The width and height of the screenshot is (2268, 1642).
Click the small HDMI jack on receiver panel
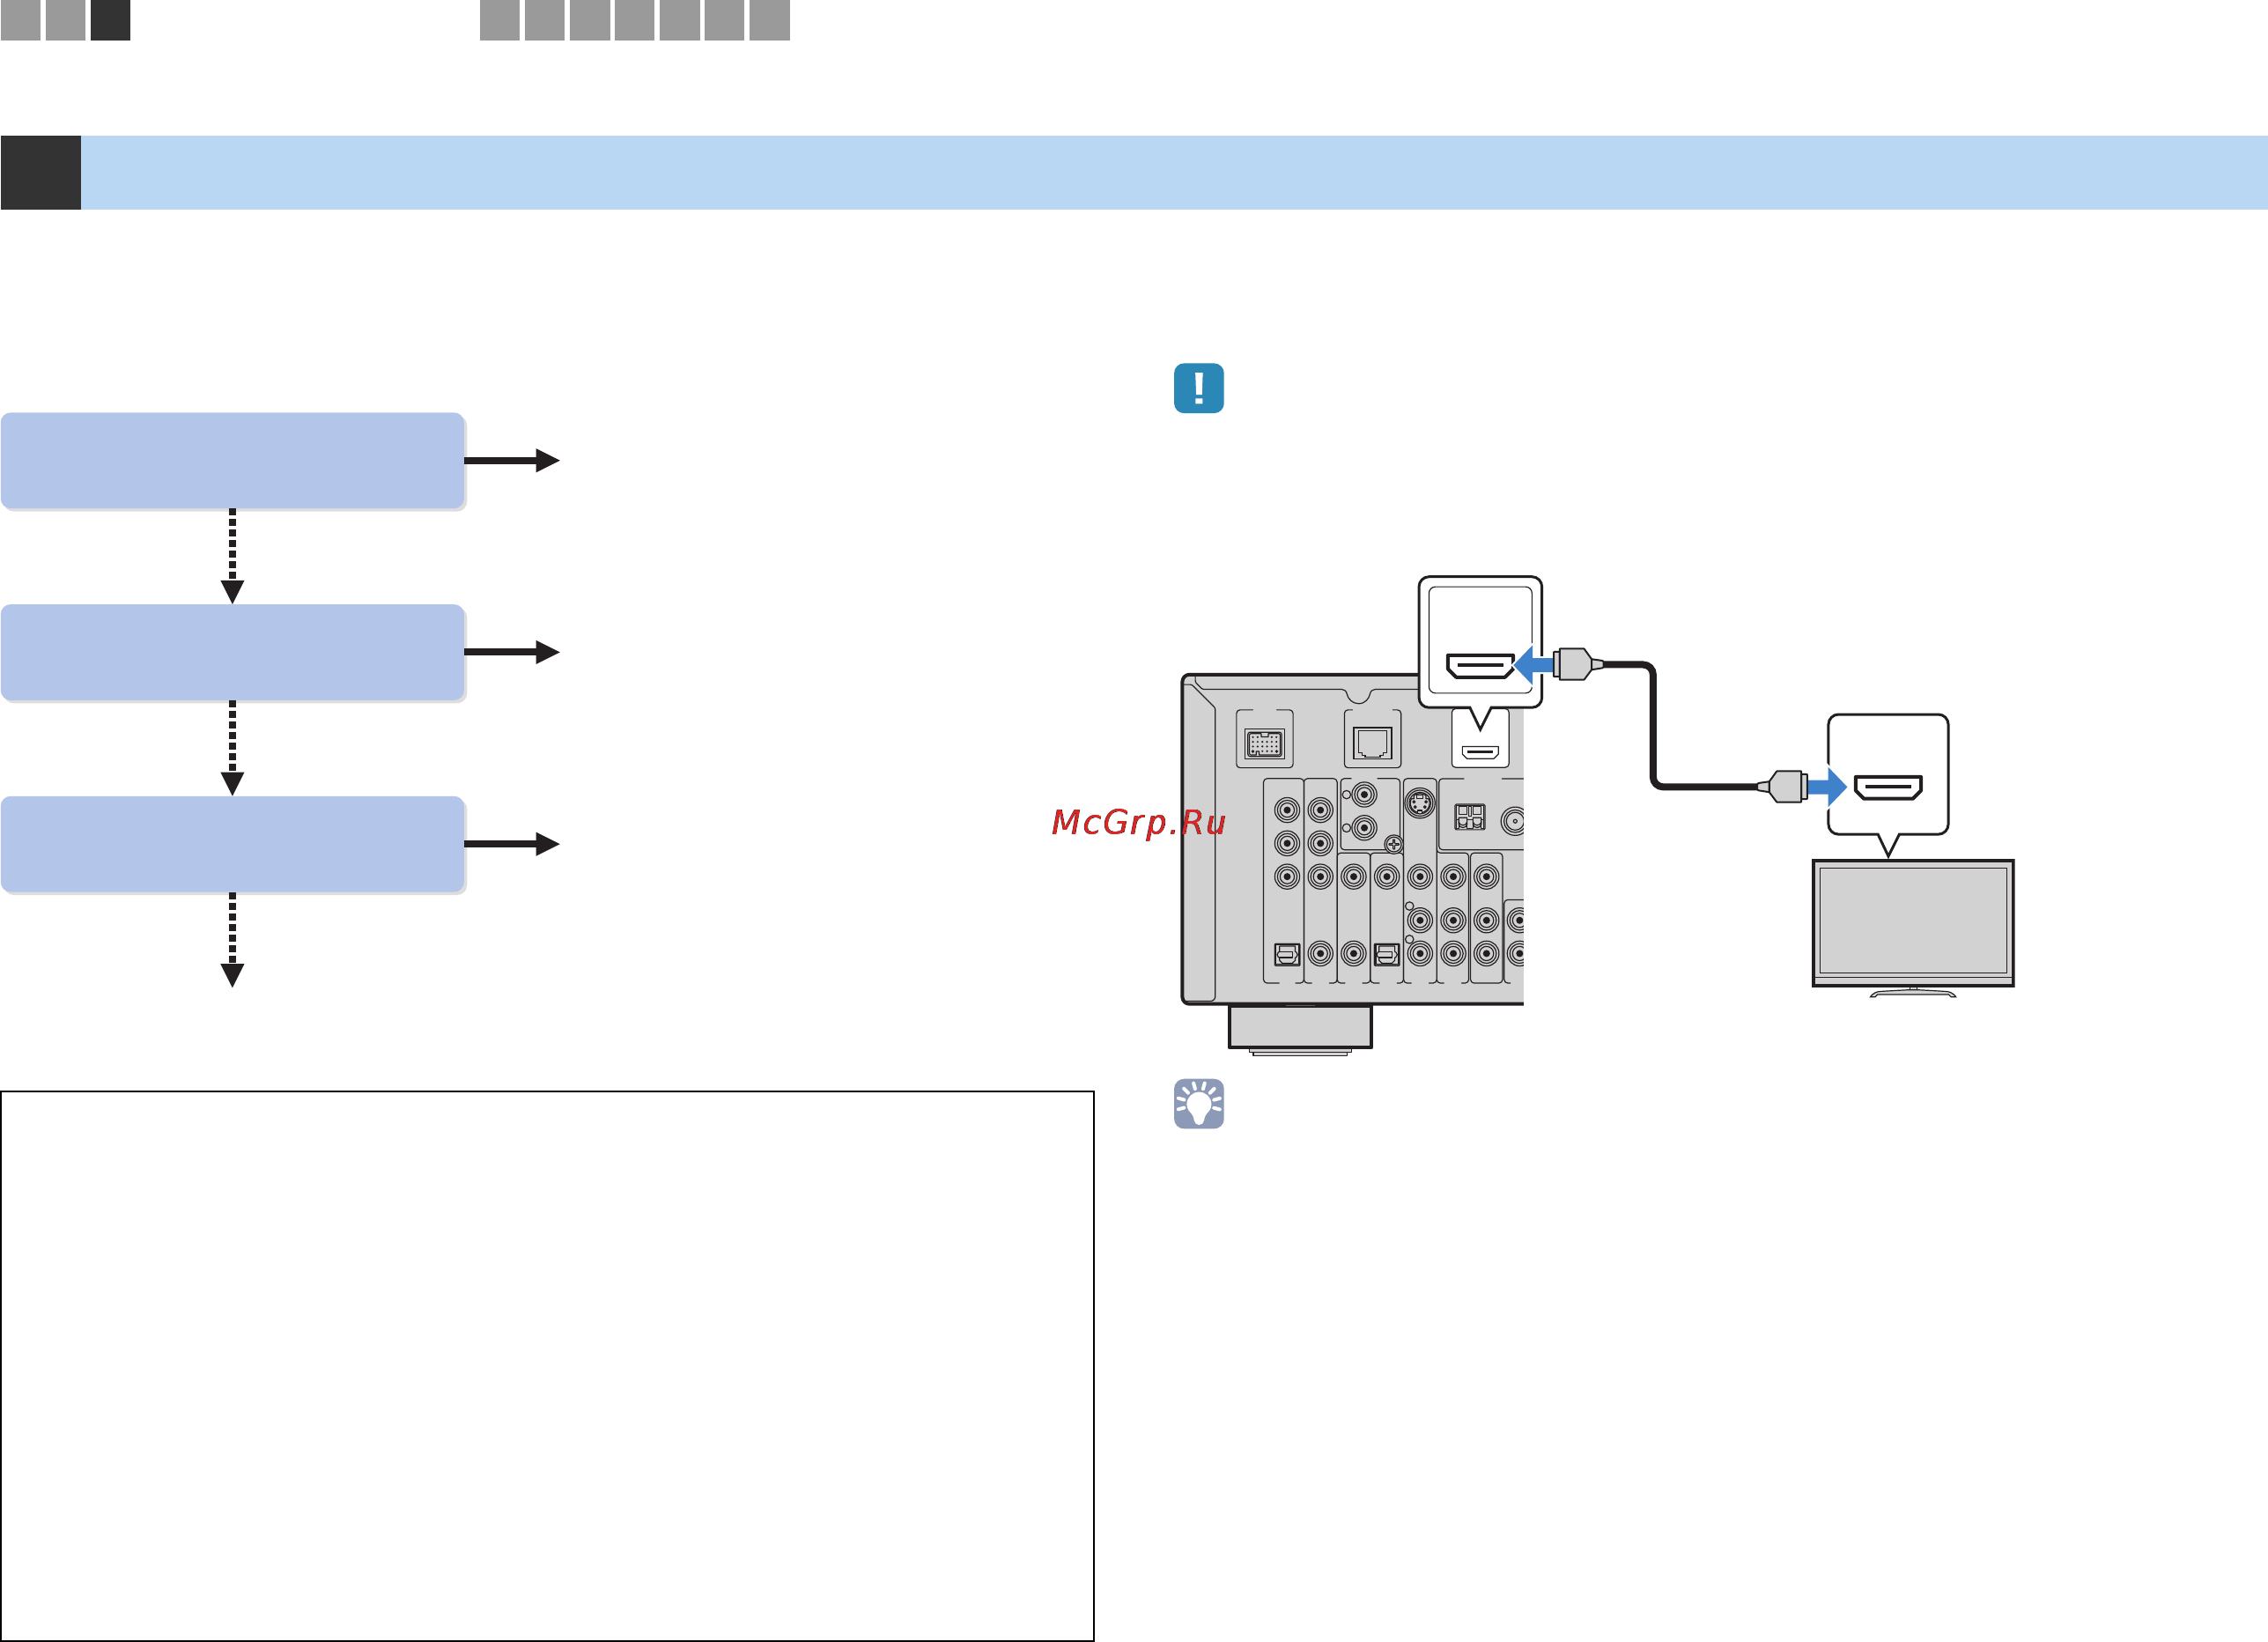point(1480,751)
